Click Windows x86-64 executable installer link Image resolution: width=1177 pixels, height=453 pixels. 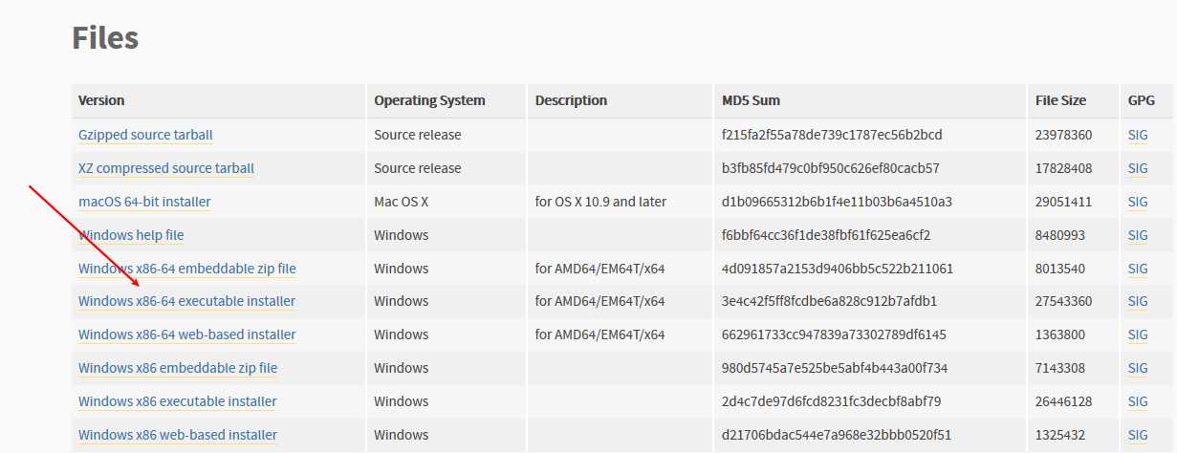tap(187, 301)
